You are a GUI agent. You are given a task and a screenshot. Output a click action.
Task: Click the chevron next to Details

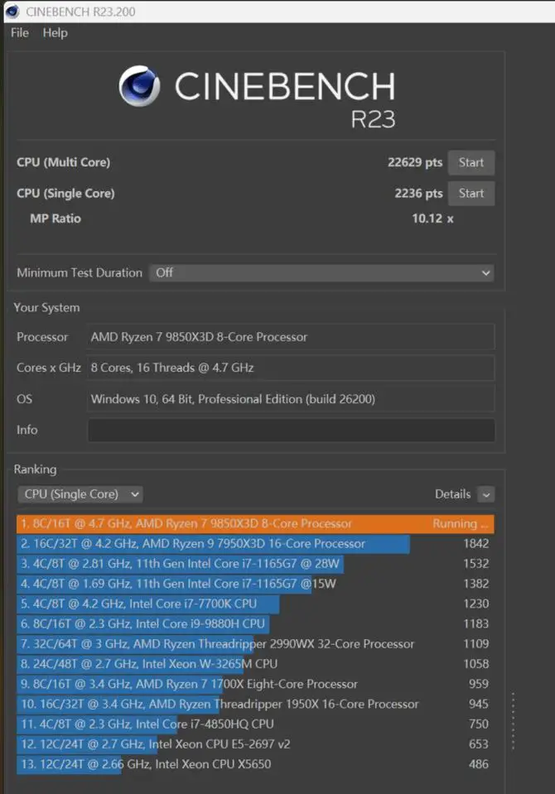click(x=487, y=494)
